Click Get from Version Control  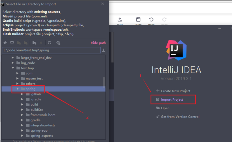[x=178, y=117]
